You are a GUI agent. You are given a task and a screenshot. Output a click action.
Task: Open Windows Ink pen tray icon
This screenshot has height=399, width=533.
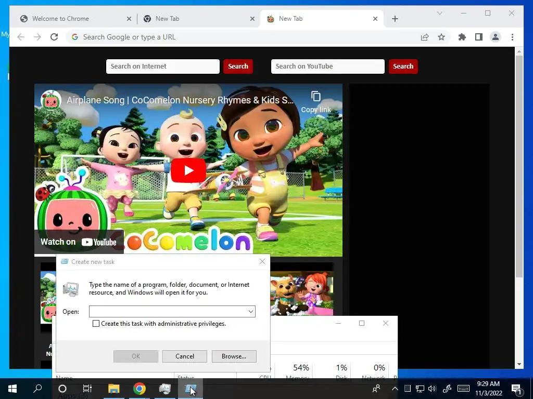pyautogui.click(x=447, y=389)
